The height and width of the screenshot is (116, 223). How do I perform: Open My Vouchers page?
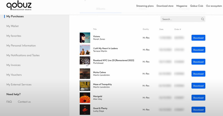[x=14, y=75]
